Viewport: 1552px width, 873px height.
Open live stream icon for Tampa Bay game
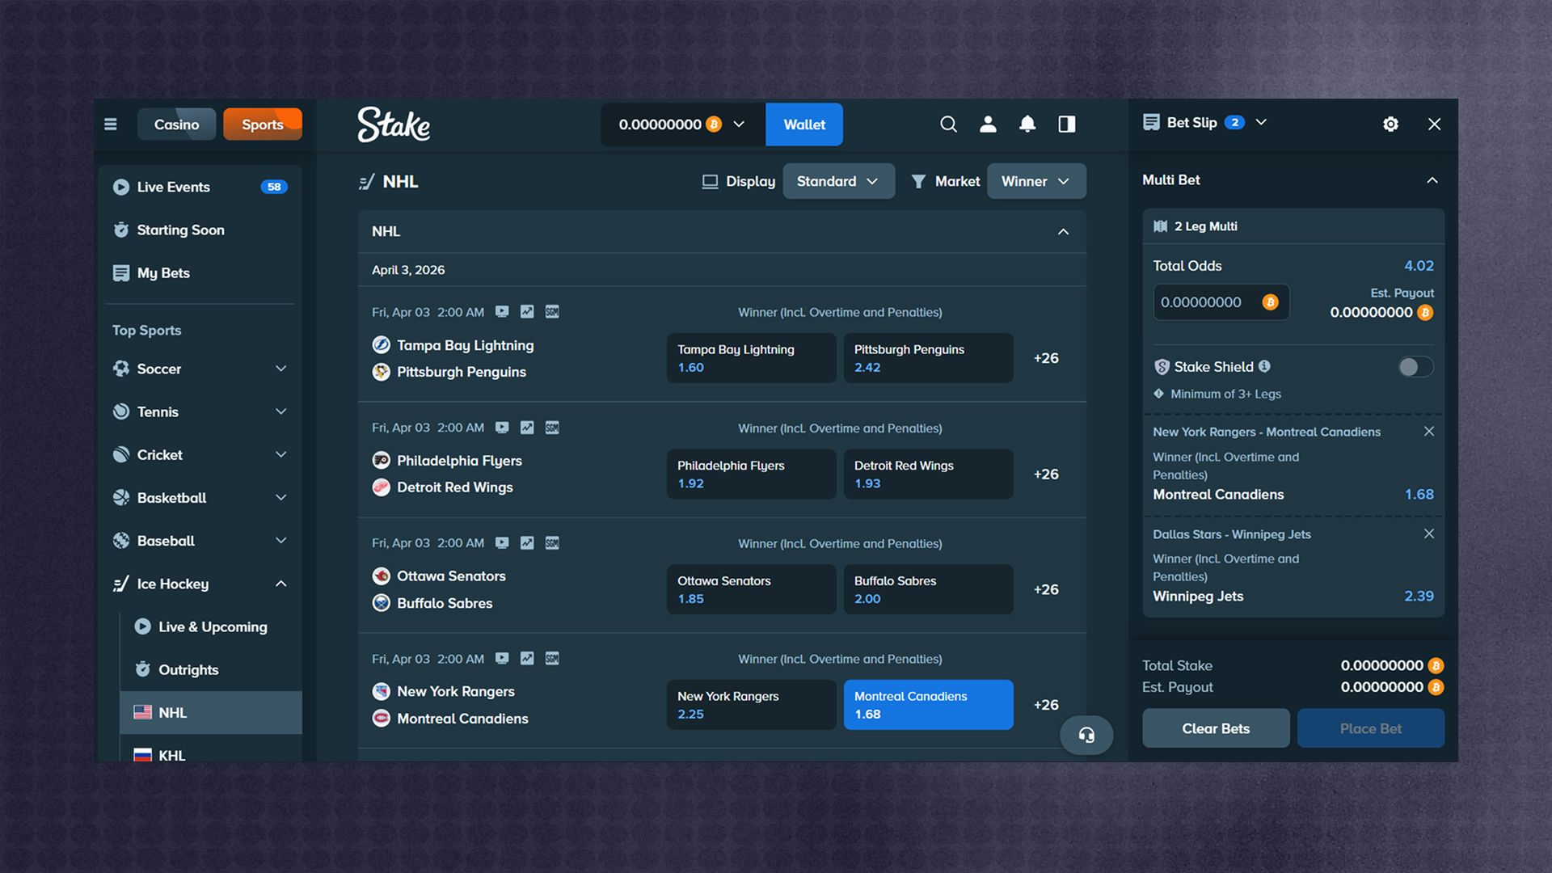502,311
